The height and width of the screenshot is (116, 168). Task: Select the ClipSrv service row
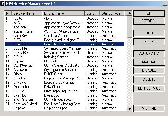coord(64,61)
